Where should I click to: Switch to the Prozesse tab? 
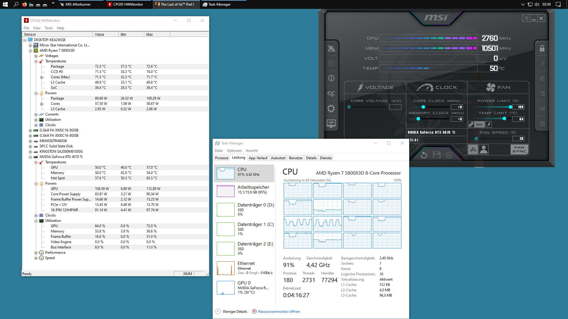[222, 158]
